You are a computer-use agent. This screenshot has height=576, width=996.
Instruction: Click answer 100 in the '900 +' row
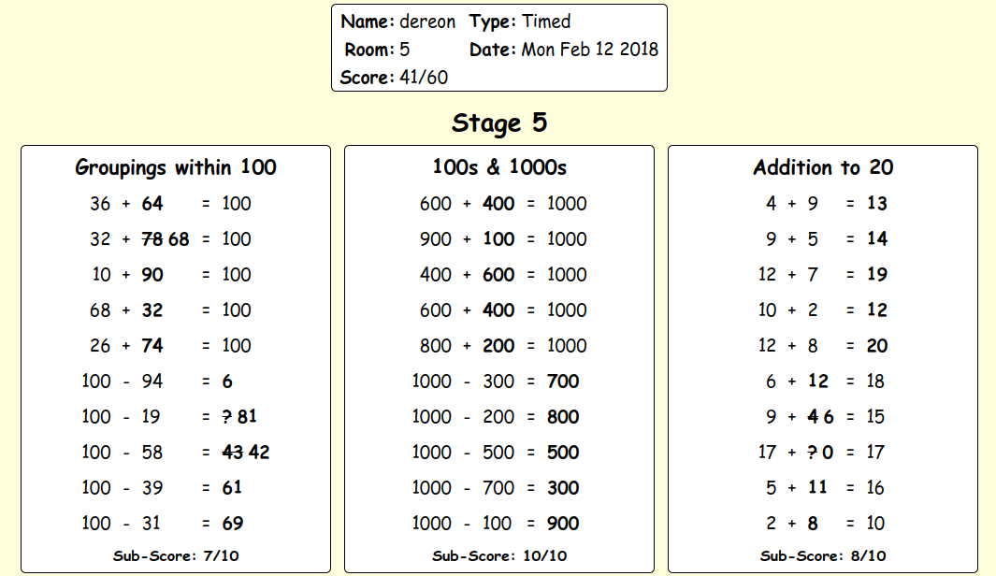pyautogui.click(x=498, y=239)
